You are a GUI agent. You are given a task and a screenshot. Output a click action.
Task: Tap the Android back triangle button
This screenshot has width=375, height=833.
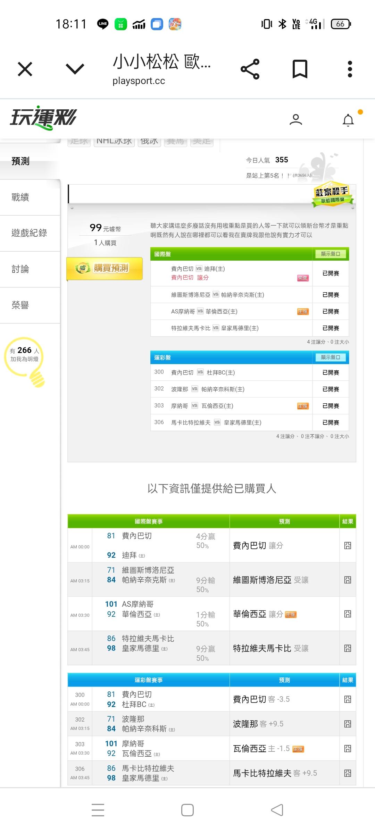point(277,810)
